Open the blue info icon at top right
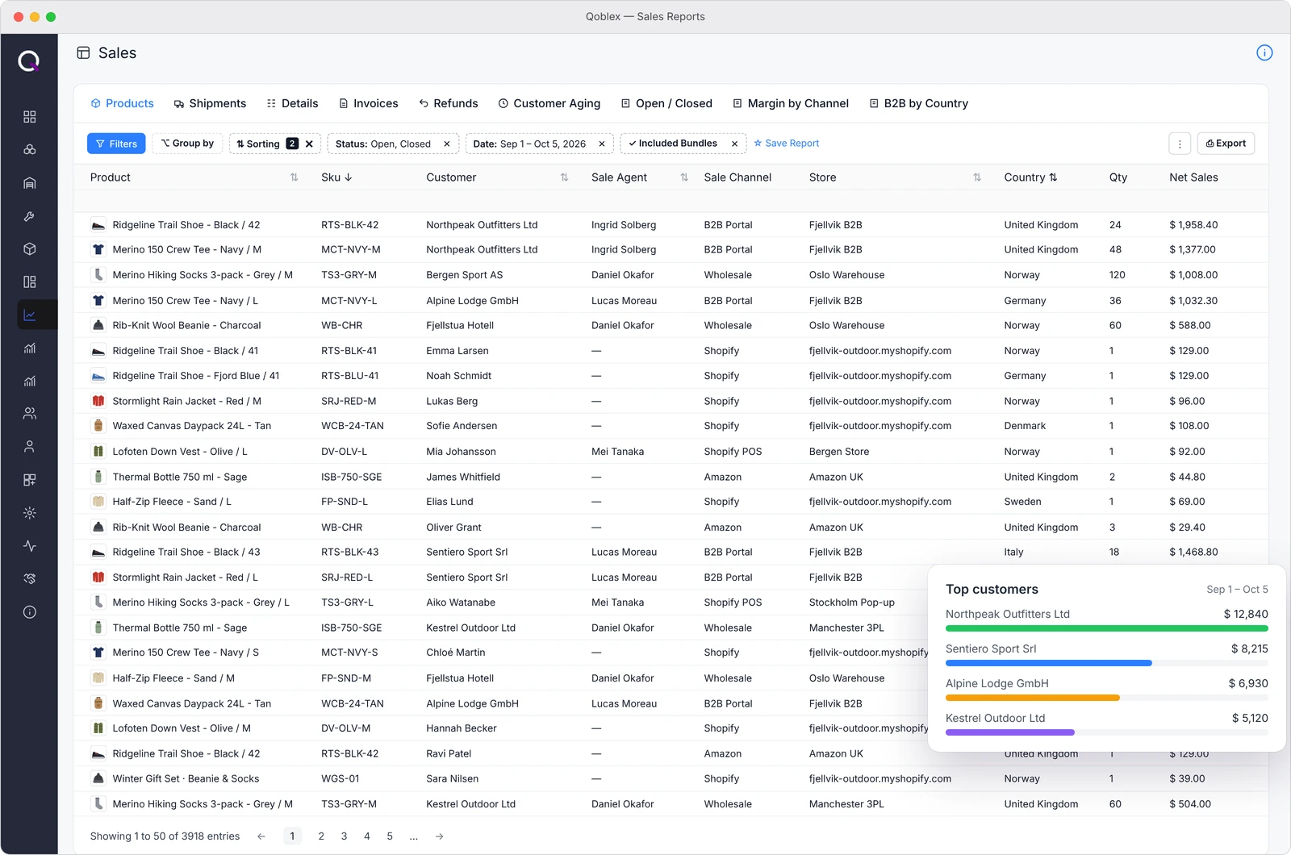 (x=1264, y=52)
